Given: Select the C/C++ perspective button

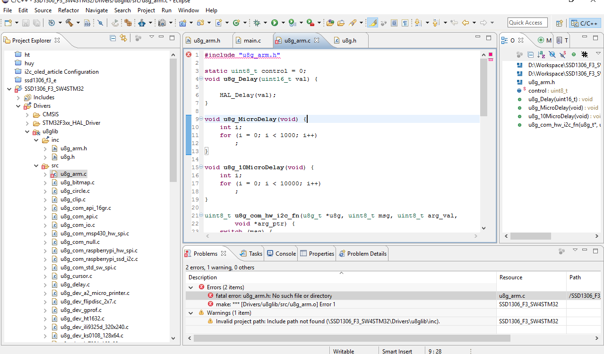Looking at the screenshot, I should coord(585,23).
